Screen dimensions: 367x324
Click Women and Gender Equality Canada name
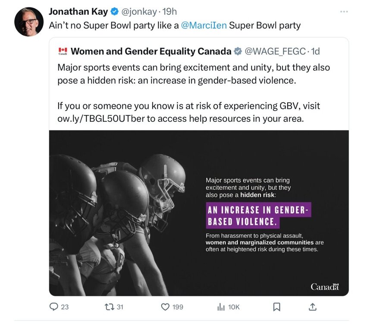click(151, 51)
